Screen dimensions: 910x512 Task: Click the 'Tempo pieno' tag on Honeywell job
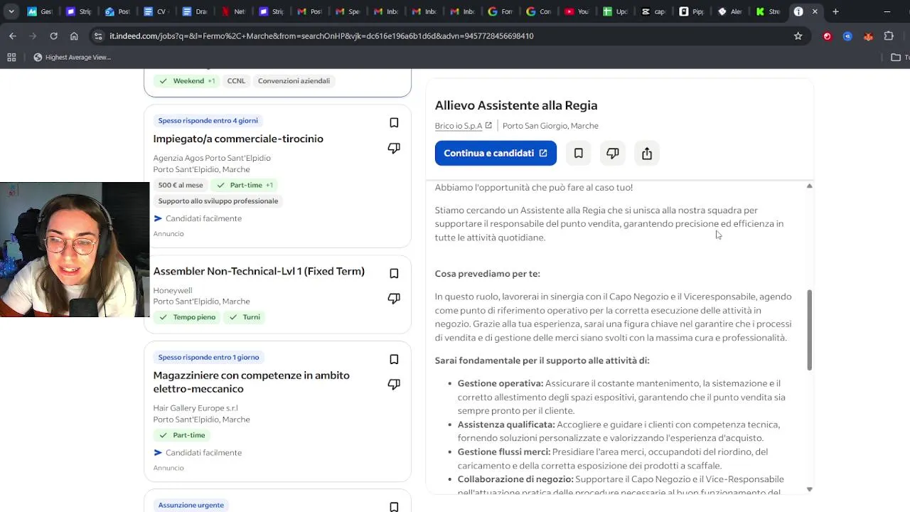tap(188, 317)
